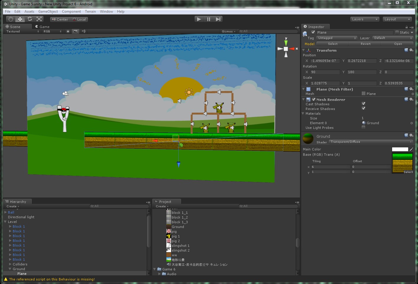Viewport: 418px width, 284px height.
Task: Click the Mesh Renderer gear icon
Action: tap(412, 99)
